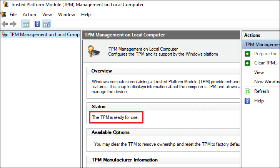
Task: Open the View menu
Action: click(x=47, y=15)
